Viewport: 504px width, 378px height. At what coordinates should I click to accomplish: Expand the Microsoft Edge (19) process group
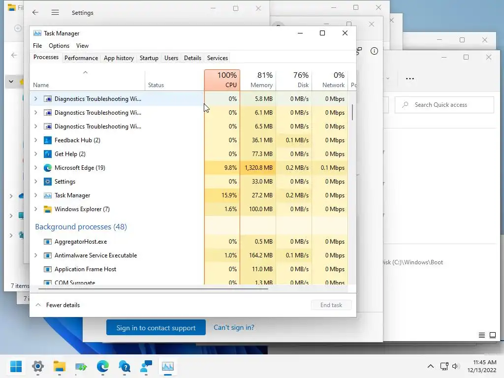coord(35,168)
